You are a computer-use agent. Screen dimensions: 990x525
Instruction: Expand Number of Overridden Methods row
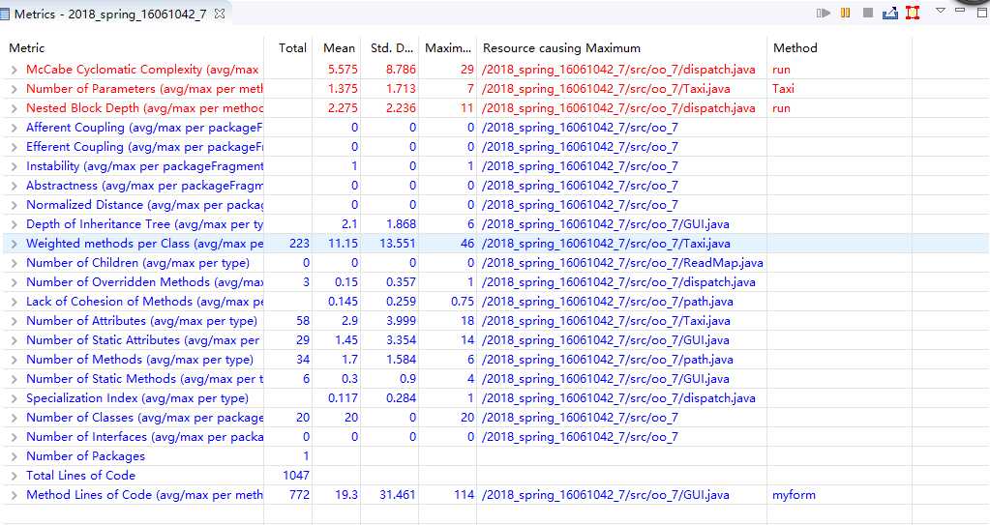14,282
